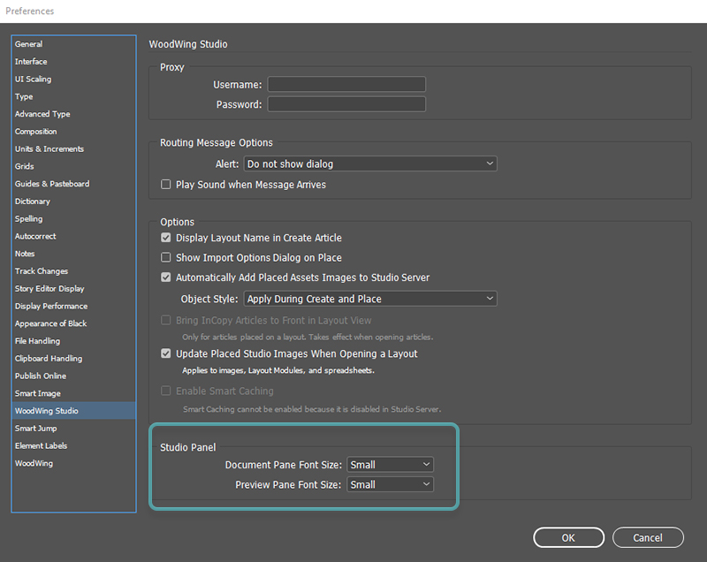Screen dimensions: 707x562
Task: Open the Interface preferences section
Action: pyautogui.click(x=31, y=61)
